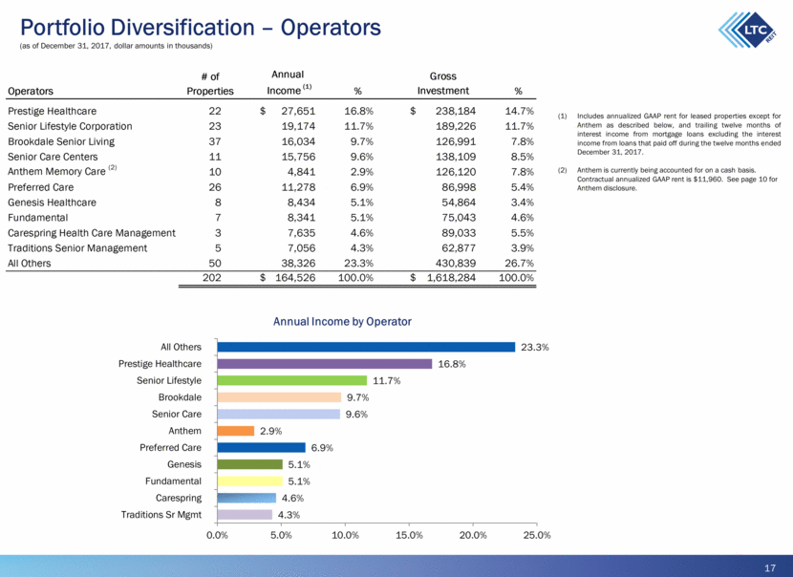Click footnote (2) about Anthem cash basis
Viewport: 793px width, 577px height.
(668, 179)
